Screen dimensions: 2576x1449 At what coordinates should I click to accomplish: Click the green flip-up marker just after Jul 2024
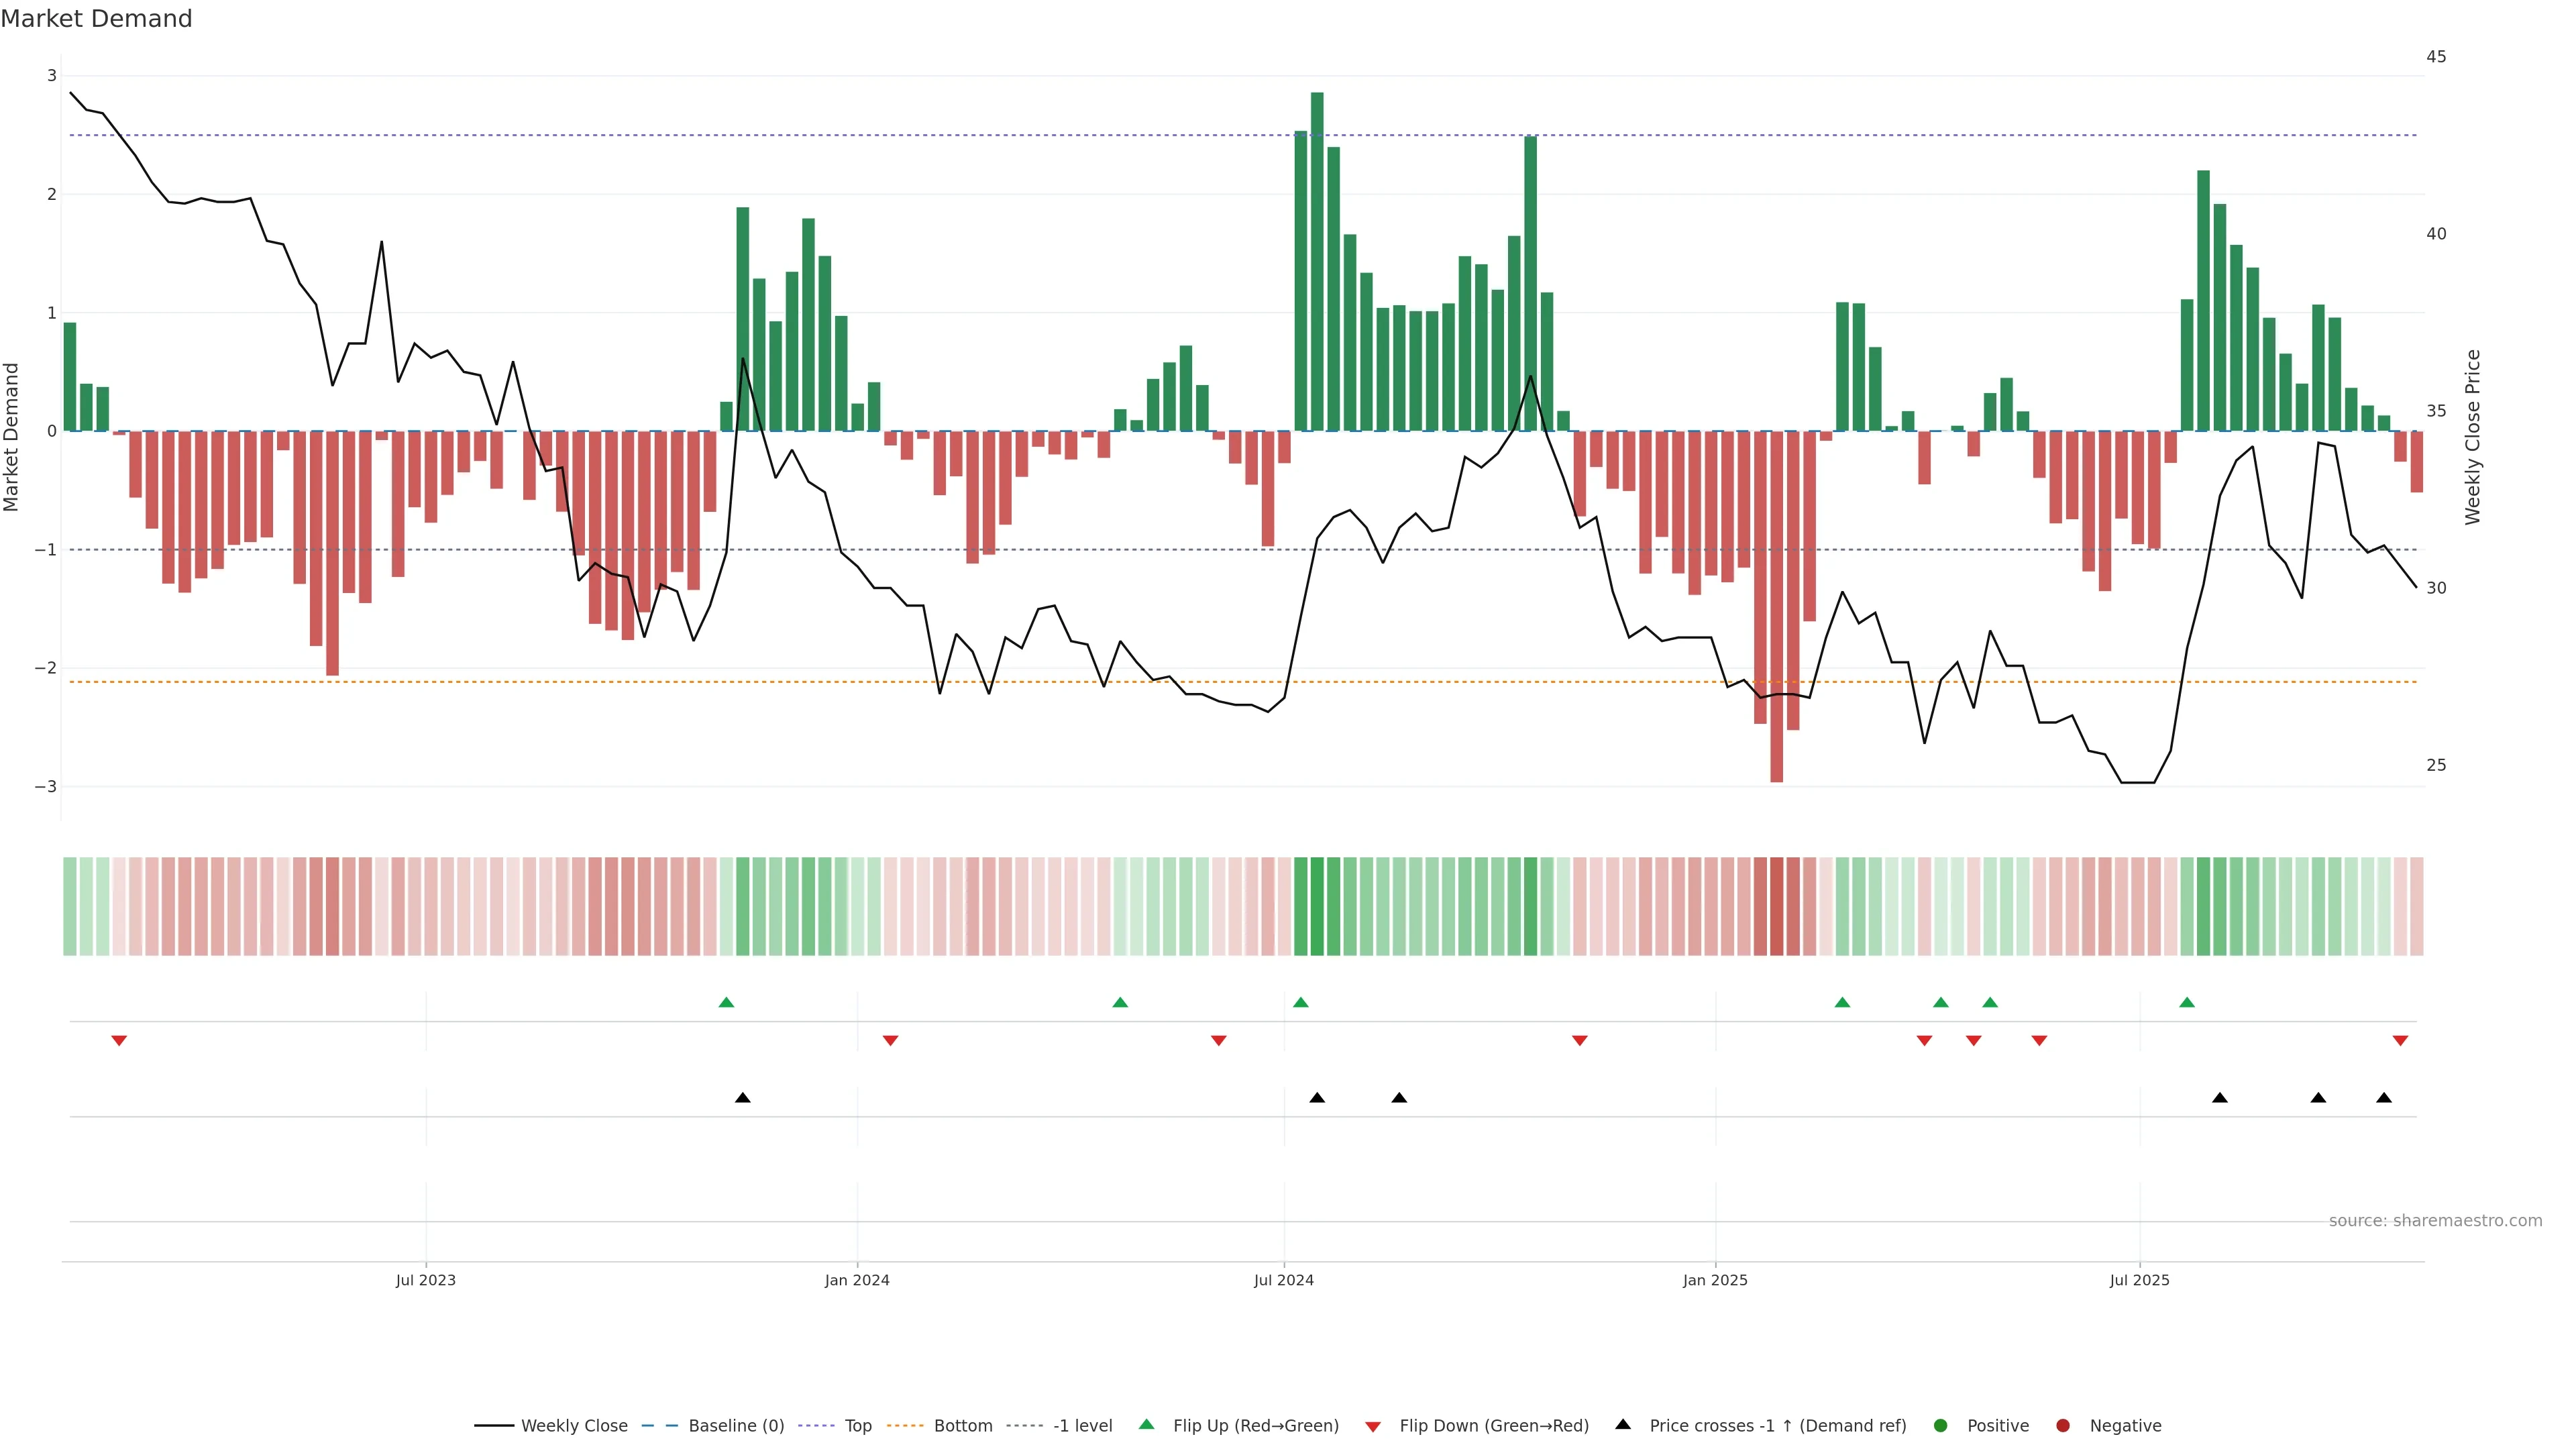pos(1301,1002)
